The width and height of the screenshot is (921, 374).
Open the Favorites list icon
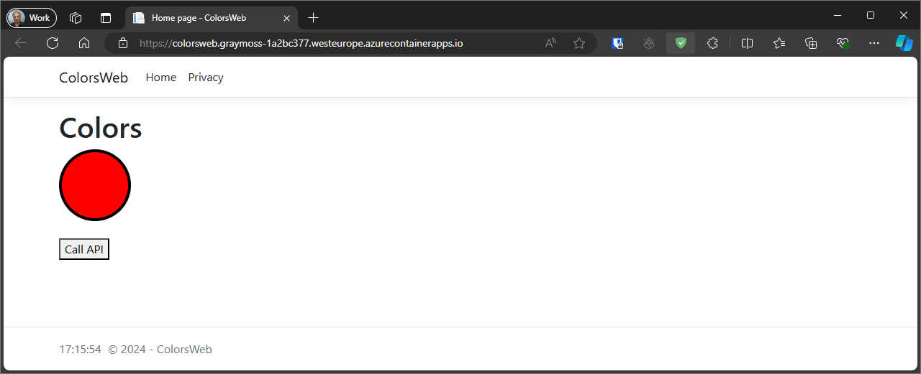tap(779, 43)
